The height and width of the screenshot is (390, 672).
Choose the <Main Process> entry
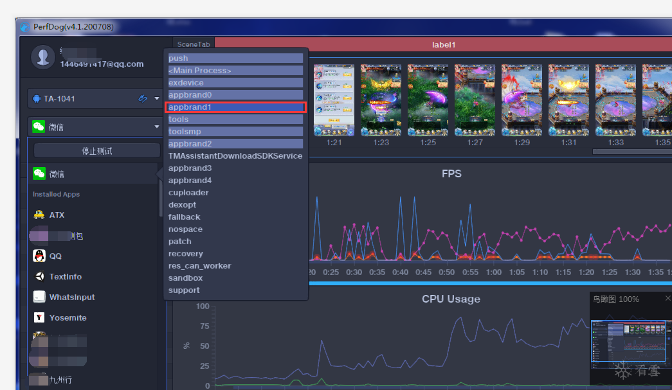[236, 70]
